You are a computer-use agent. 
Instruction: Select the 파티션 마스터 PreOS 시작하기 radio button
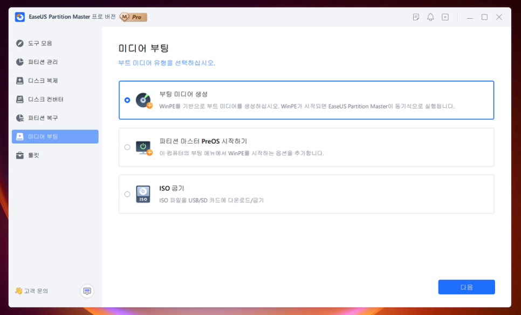[127, 147]
